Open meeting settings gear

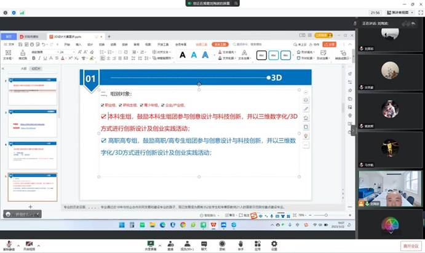pyautogui.click(x=274, y=244)
